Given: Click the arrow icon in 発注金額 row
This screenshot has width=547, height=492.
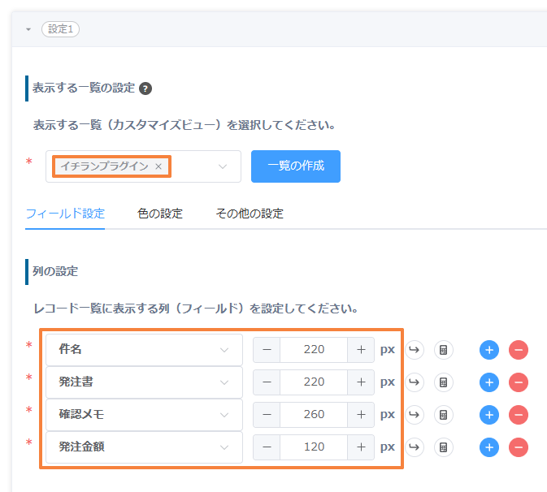Looking at the screenshot, I should point(414,447).
